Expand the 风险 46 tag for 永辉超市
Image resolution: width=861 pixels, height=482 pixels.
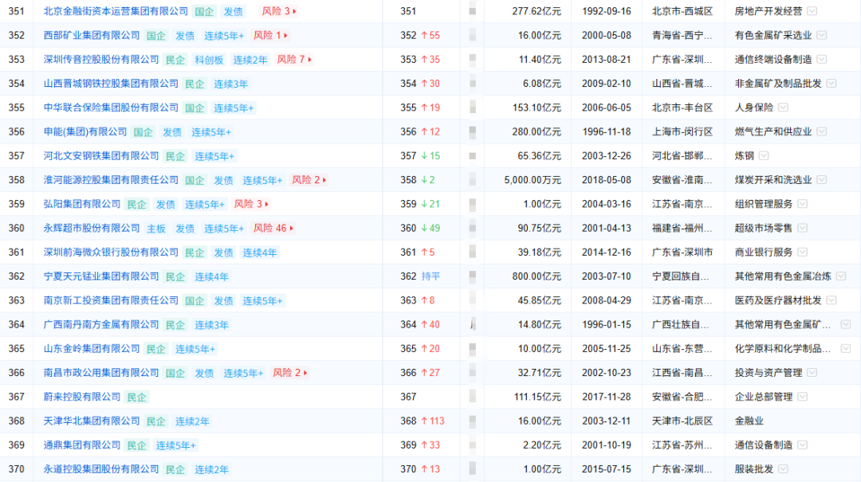pyautogui.click(x=273, y=229)
